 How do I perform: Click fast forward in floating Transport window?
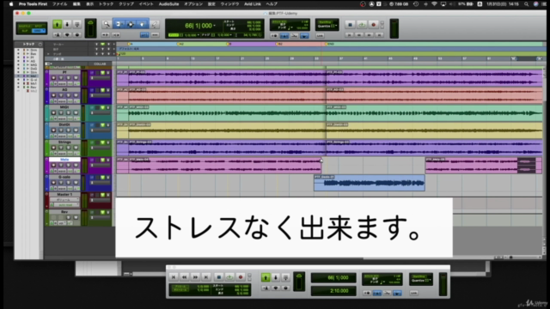coord(195,277)
